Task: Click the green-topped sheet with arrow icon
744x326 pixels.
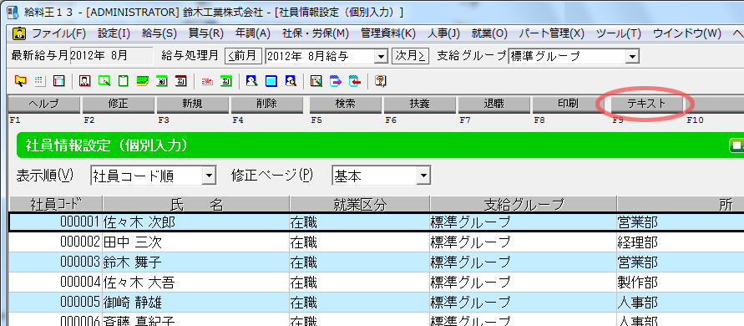Action: [162, 81]
